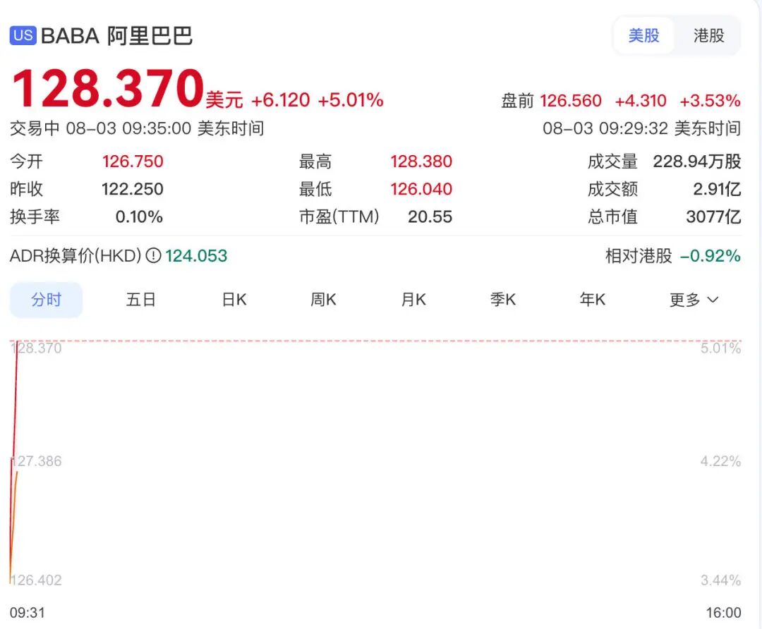Expand the 更多 chart options dropdown
This screenshot has width=762, height=629.
point(694,300)
